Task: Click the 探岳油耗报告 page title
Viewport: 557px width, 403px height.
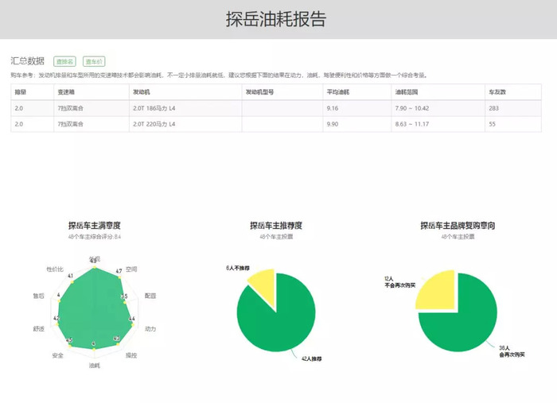Action: tap(276, 19)
